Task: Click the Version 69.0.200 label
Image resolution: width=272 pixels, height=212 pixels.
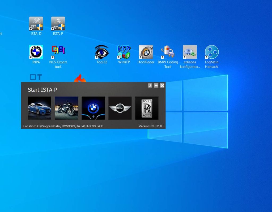Action: click(x=150, y=126)
